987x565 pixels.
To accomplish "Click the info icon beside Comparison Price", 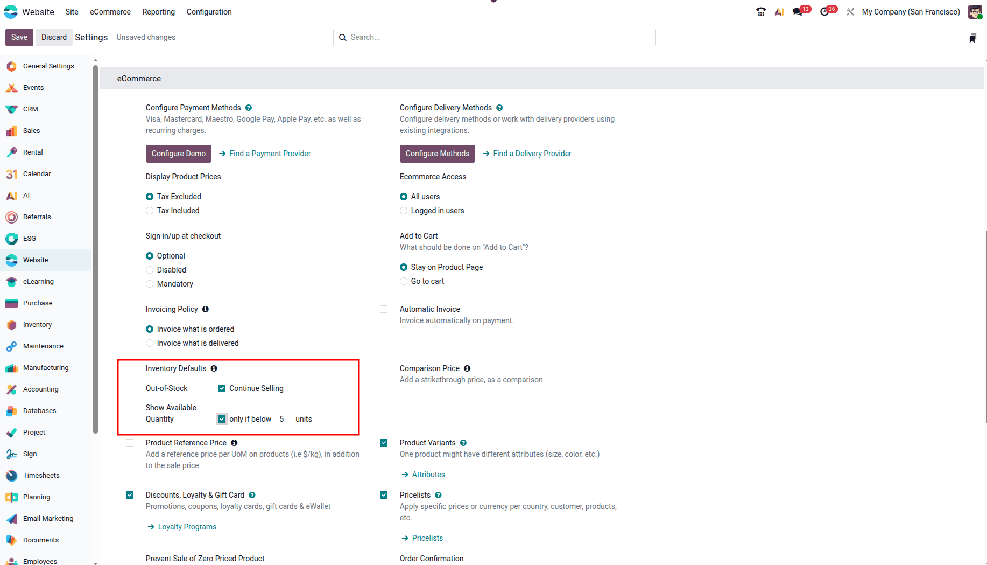I will point(467,368).
